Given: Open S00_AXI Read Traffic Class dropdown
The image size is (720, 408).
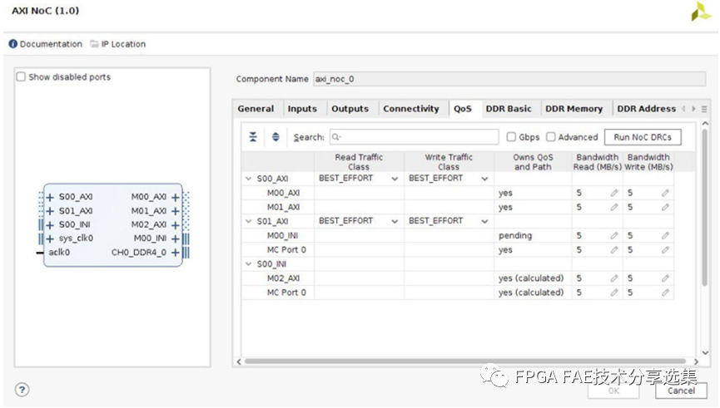Looking at the screenshot, I should pyautogui.click(x=395, y=179).
